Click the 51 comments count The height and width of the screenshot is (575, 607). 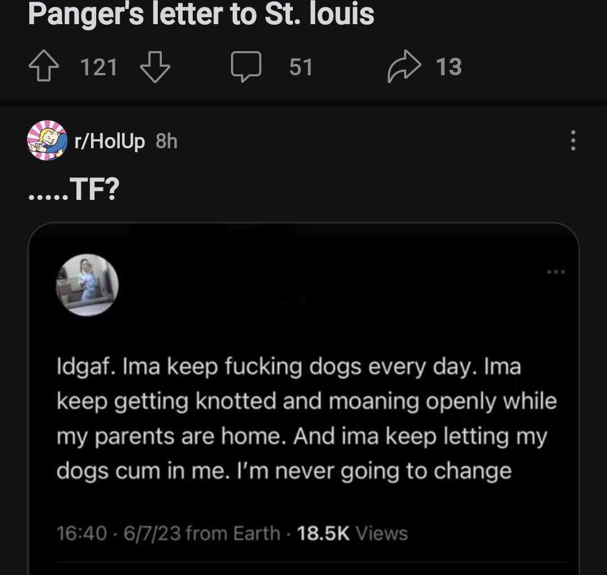pyautogui.click(x=301, y=67)
